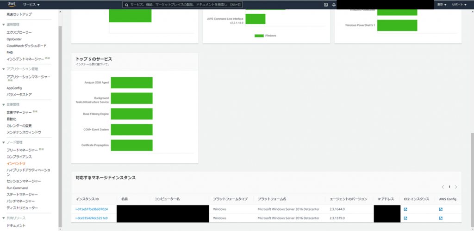
Task: Click the sidebar vertical scrollbar
Action: pyautogui.click(x=60, y=126)
